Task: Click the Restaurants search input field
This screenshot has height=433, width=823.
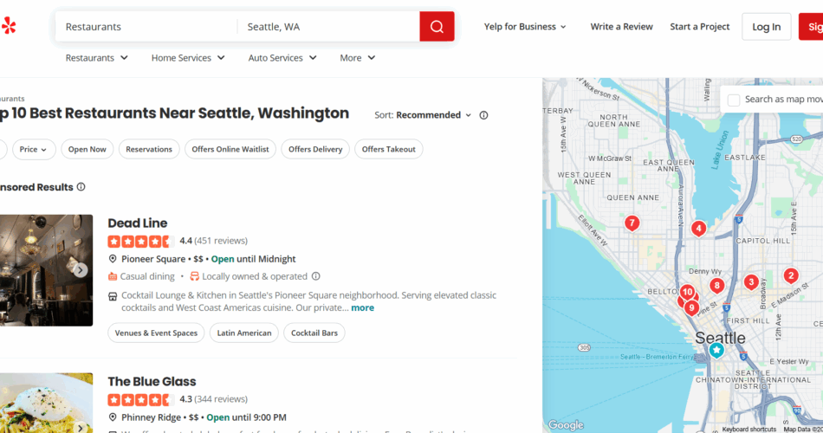Action: (146, 26)
